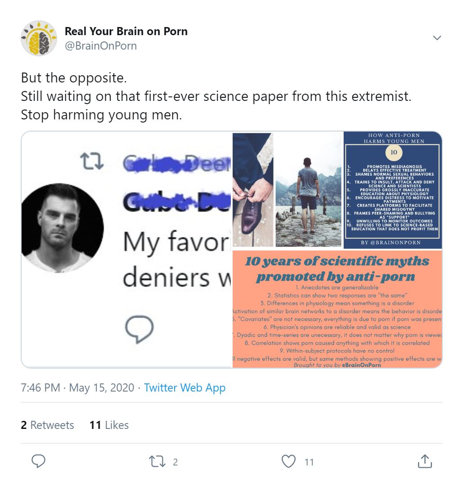Retweet using the arrows icon in the action bar
Screen dimensions: 463x483
coord(156,461)
